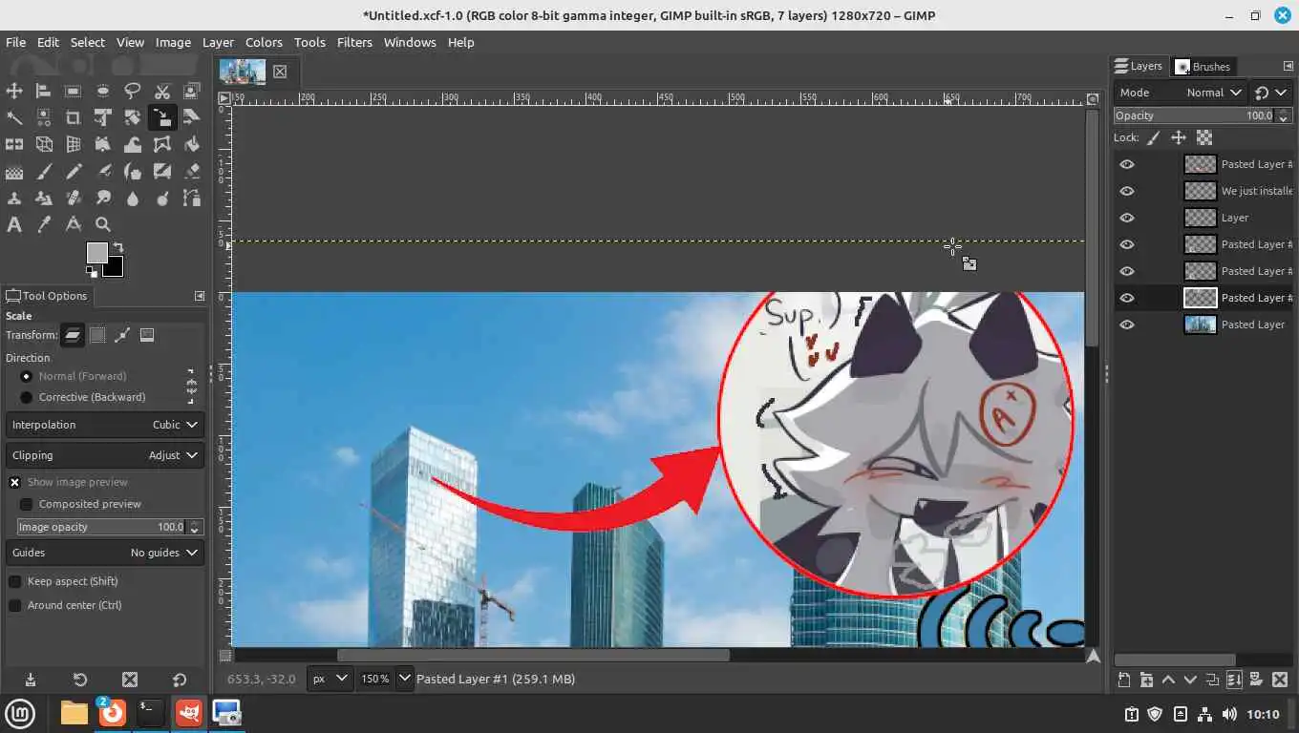Viewport: 1299px width, 733px height.
Task: Open the layer Mode Normal dropdown
Action: [1181, 93]
